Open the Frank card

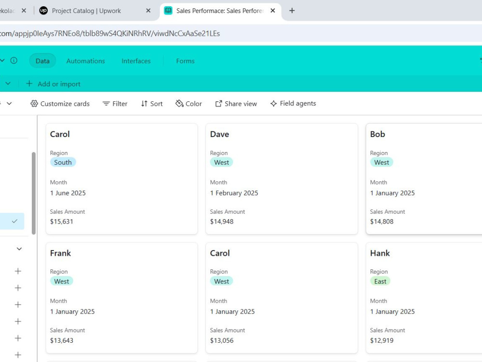pyautogui.click(x=122, y=298)
